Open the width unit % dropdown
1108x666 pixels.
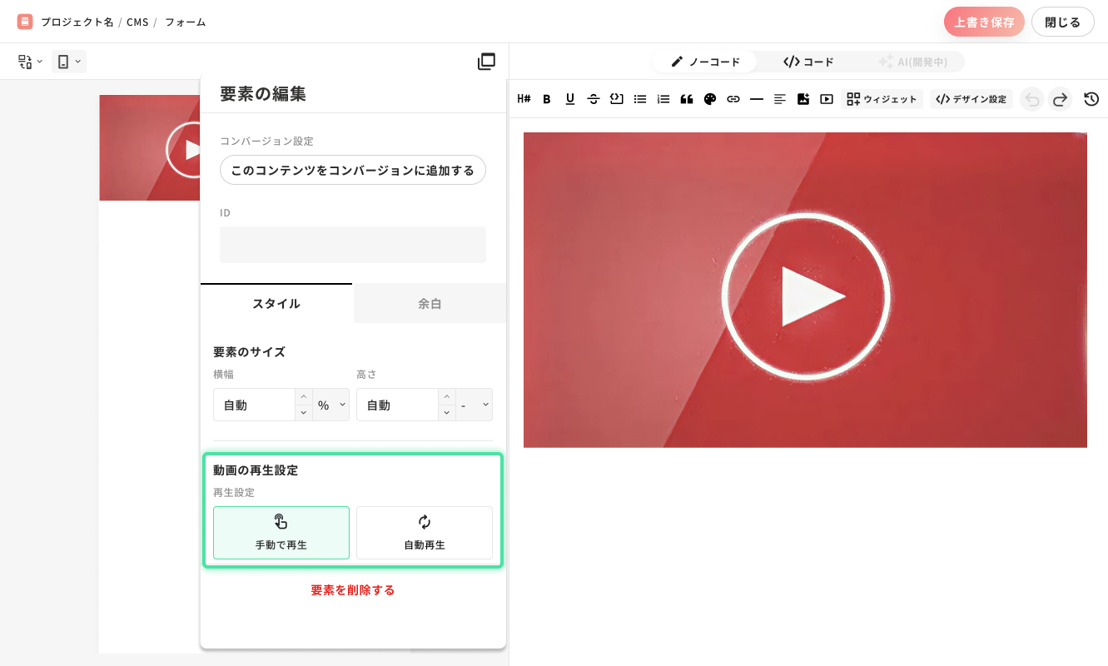(331, 405)
